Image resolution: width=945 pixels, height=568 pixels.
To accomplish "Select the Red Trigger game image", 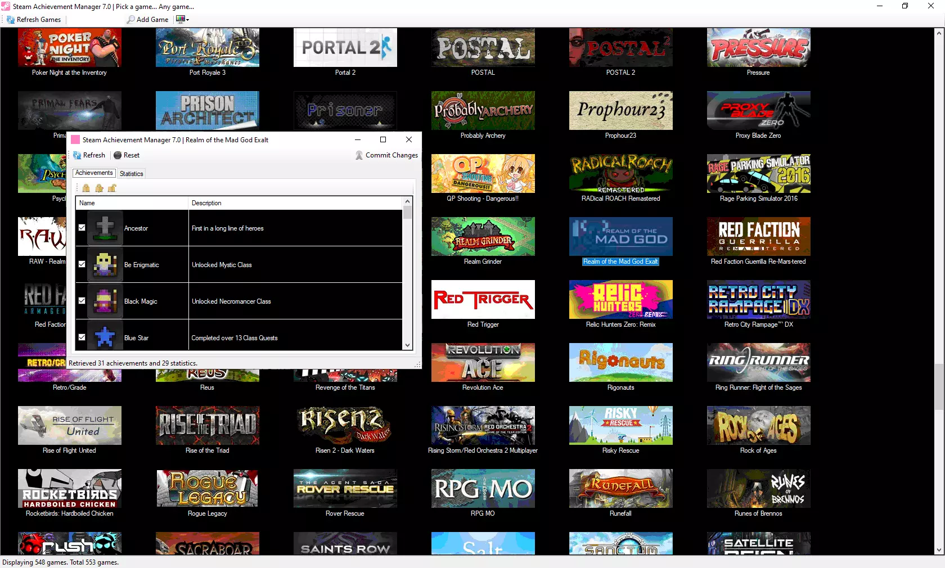I will point(483,300).
